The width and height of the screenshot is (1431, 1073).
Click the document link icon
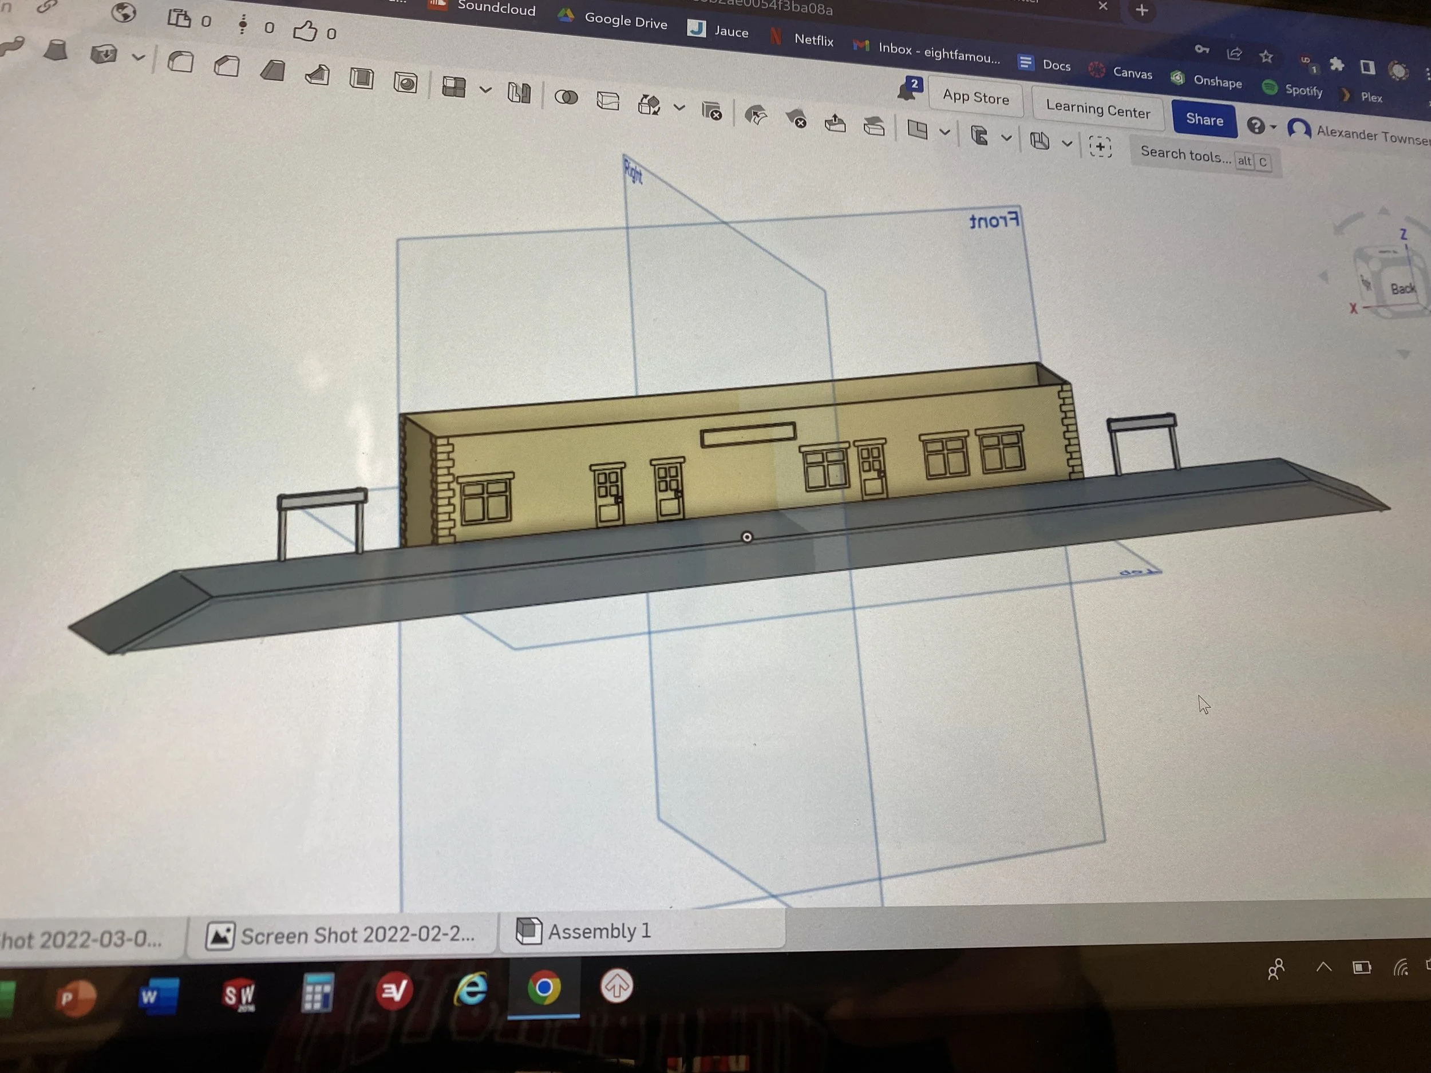click(x=48, y=6)
